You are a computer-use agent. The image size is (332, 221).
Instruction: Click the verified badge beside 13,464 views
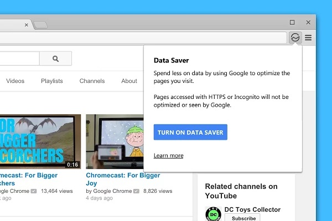pos(34,191)
